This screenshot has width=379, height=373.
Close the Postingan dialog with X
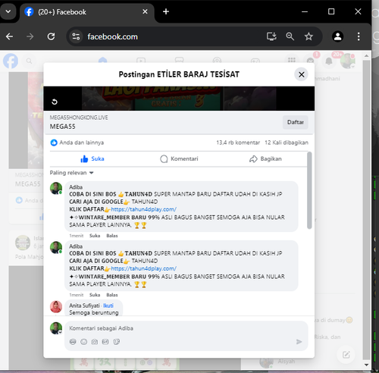point(301,74)
